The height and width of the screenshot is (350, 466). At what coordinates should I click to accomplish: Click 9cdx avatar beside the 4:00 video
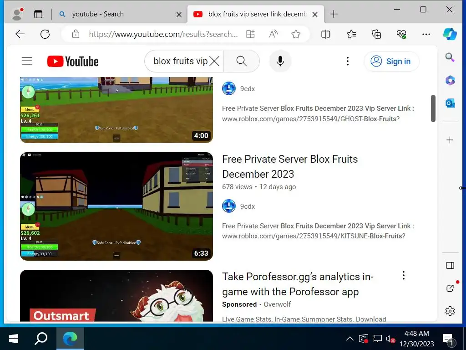(229, 88)
